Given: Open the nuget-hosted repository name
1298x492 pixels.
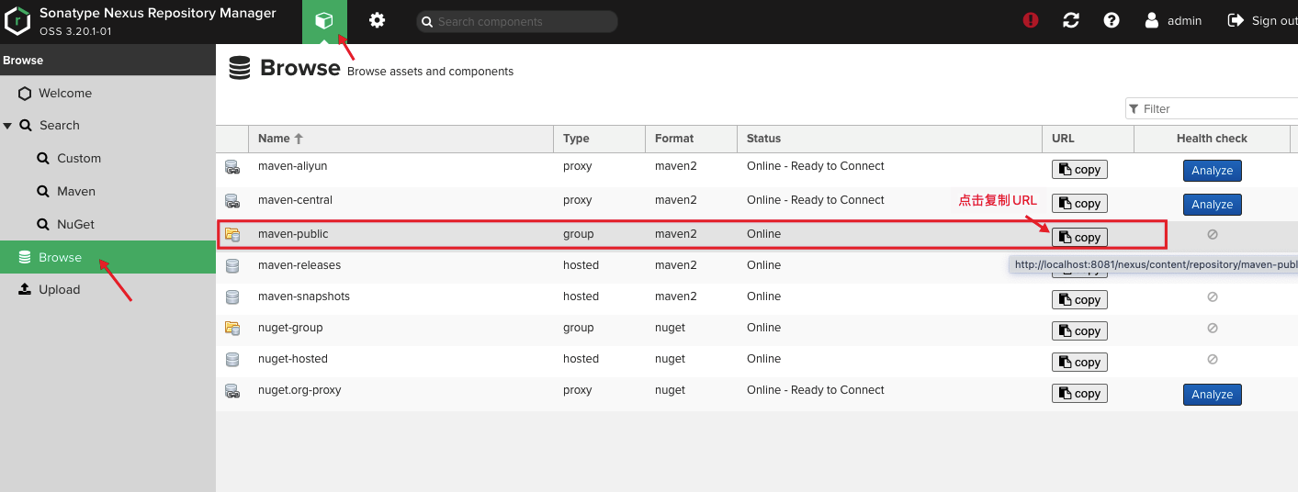Looking at the screenshot, I should (293, 359).
